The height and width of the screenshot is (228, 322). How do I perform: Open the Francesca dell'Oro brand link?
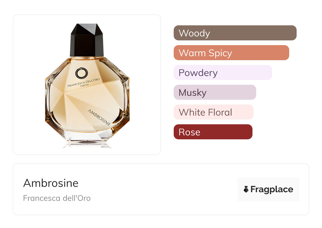57,198
